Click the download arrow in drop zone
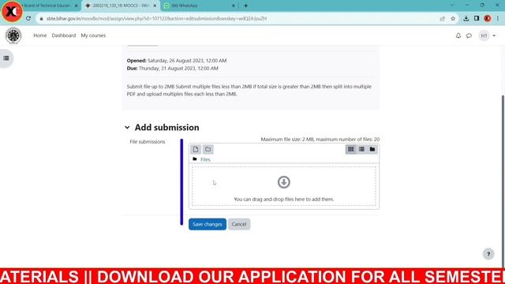 point(284,182)
